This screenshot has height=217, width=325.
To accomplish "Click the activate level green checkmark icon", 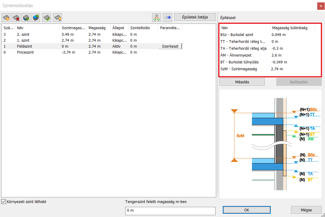I will point(47,18).
